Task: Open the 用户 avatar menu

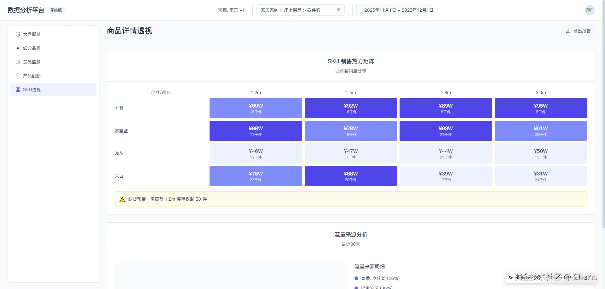Action: pyautogui.click(x=590, y=10)
